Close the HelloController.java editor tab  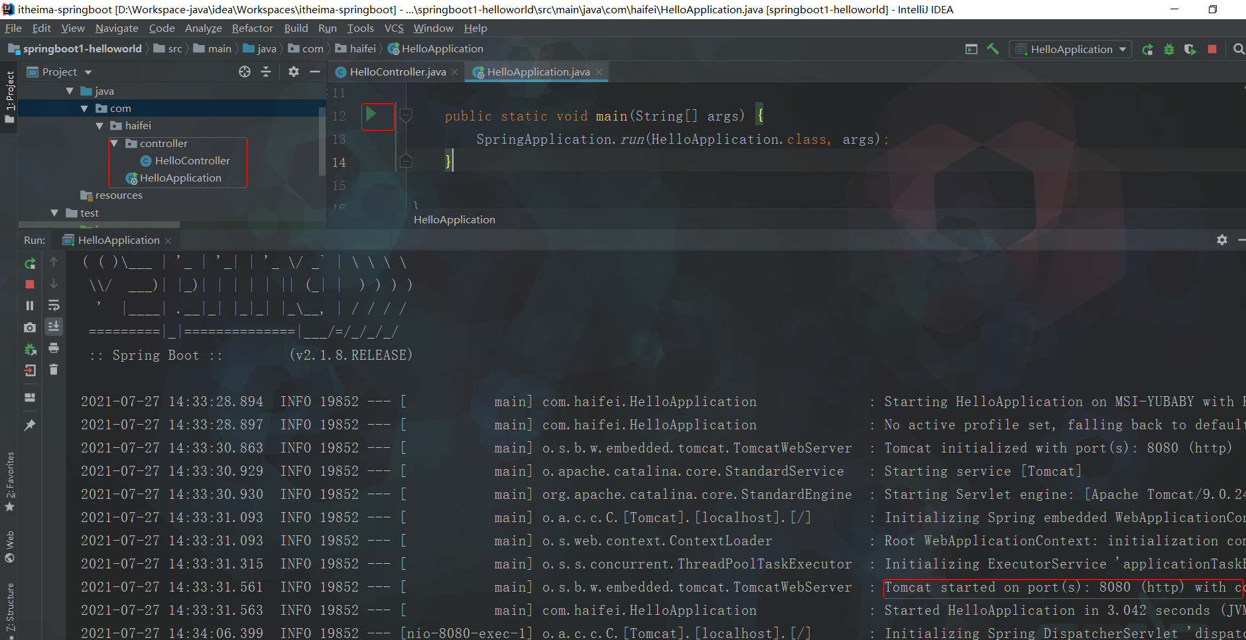454,72
